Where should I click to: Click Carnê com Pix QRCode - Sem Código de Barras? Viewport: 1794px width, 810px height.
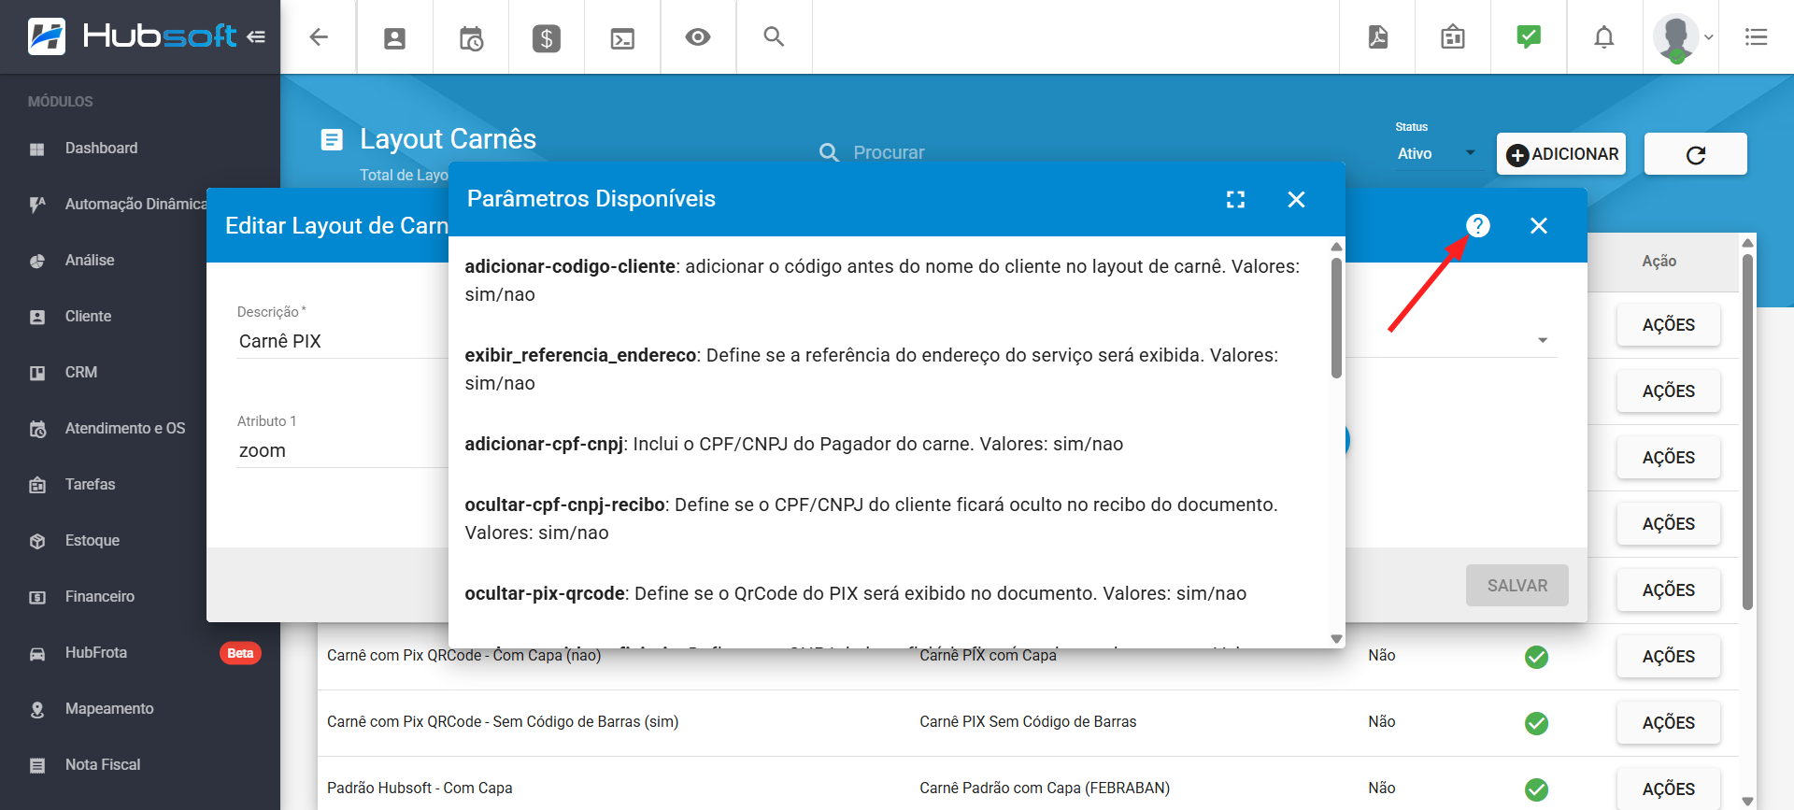(503, 722)
